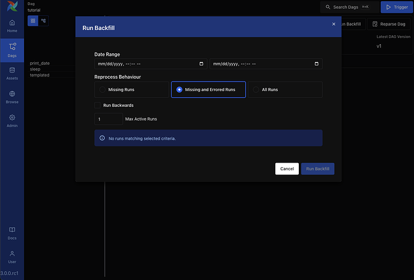The height and width of the screenshot is (280, 414).
Task: Open calendar picker for start date
Action: pos(201,64)
